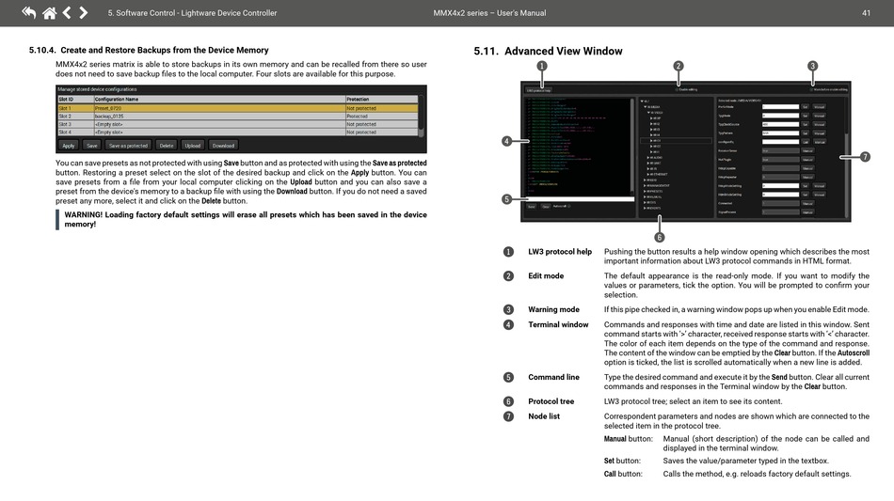
Task: Click the LW3 protocol help legend label
Action: [x=560, y=252]
